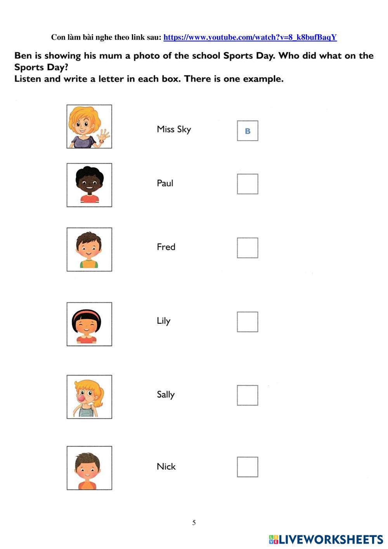Viewport: 388px width, 549px height.
Task: Click the answer box next to Paul
Action: tap(248, 184)
